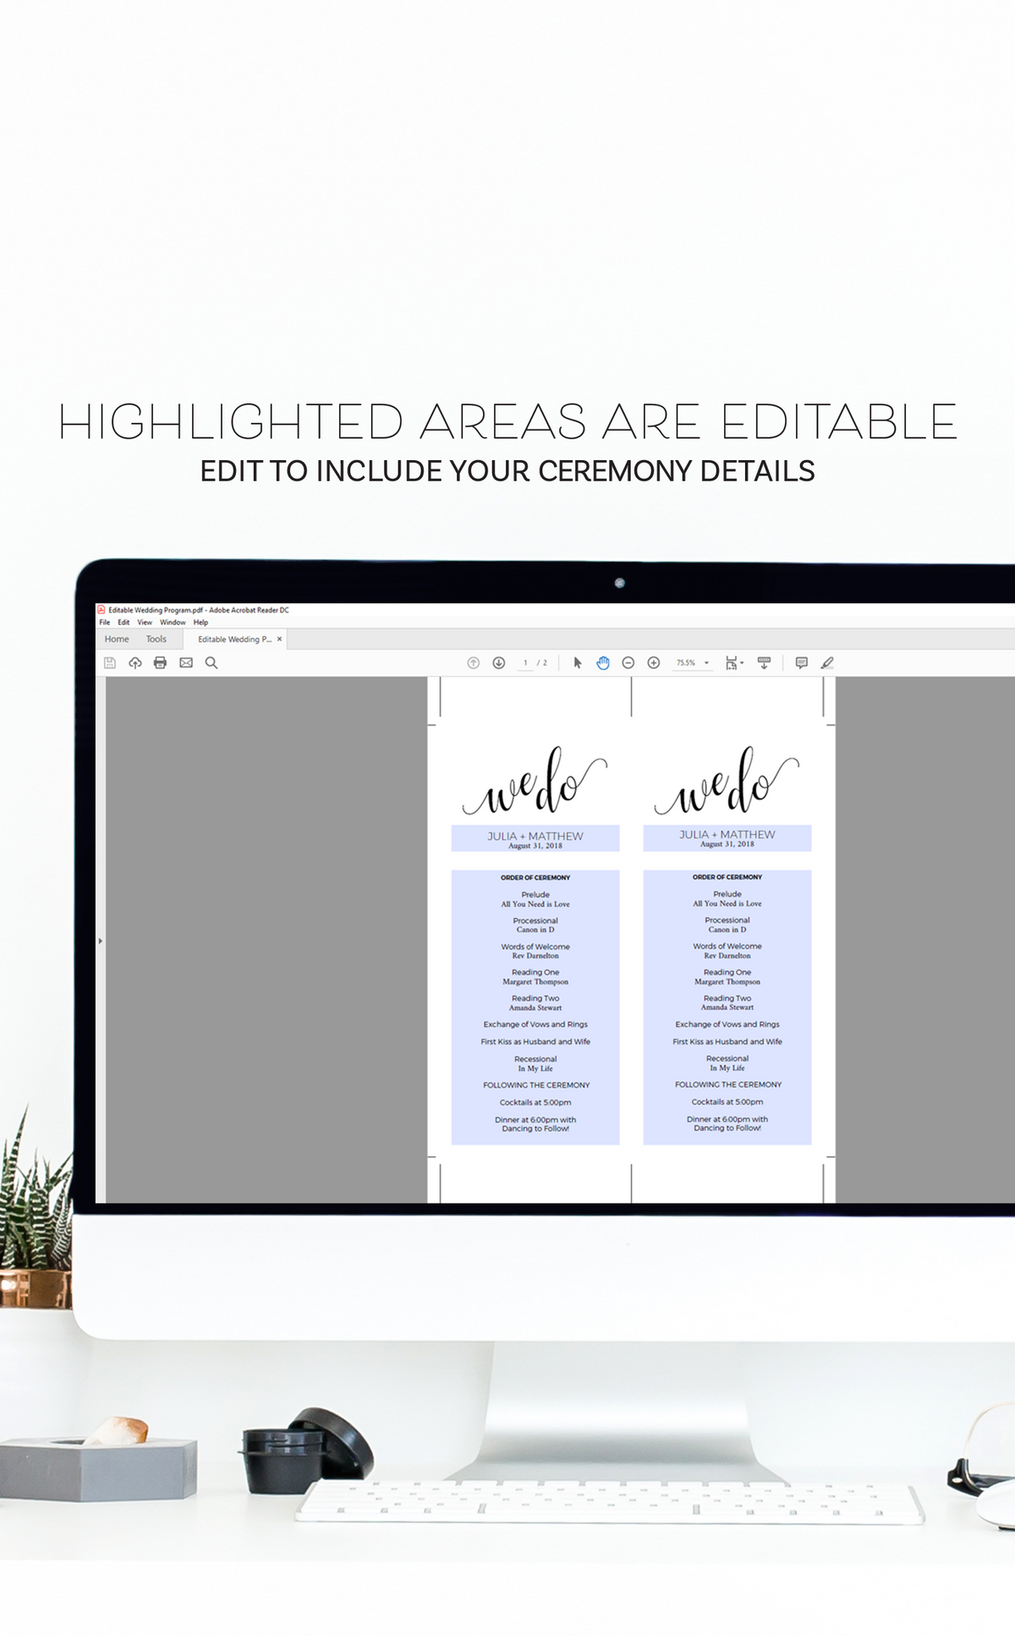Choose the selection arrow tool
The width and height of the screenshot is (1015, 1636).
[578, 663]
